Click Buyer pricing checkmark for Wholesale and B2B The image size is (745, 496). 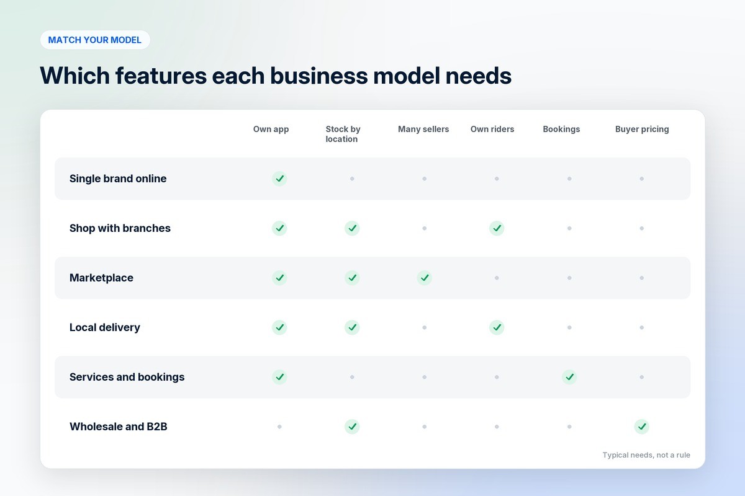642,427
